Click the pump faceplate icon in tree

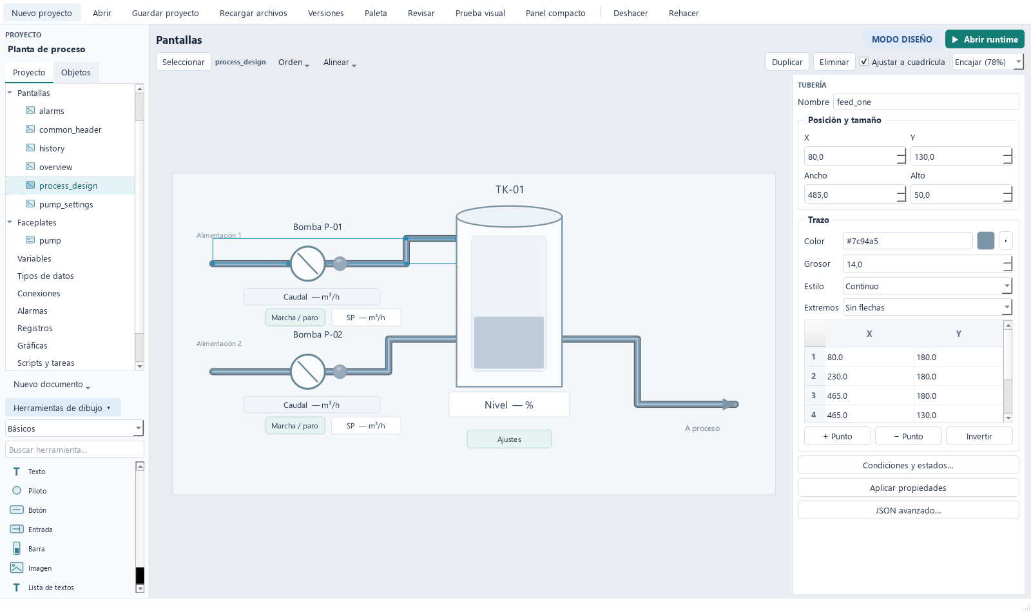pyautogui.click(x=30, y=240)
